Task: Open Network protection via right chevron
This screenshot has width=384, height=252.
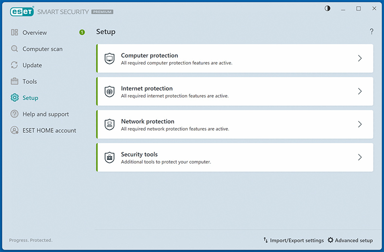Action: [x=360, y=125]
